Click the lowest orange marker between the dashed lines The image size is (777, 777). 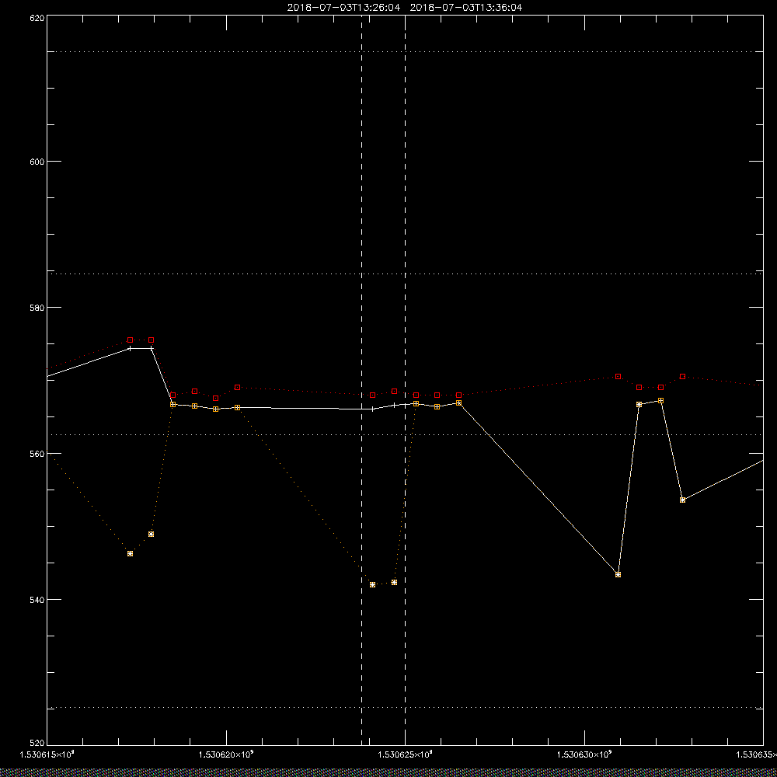tap(373, 585)
